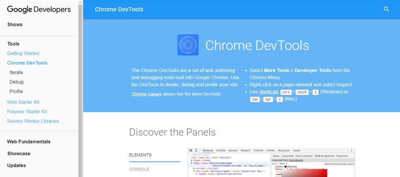Open the three-dot menu in DevTools screenshot
The height and width of the screenshot is (177, 400).
tap(352, 150)
